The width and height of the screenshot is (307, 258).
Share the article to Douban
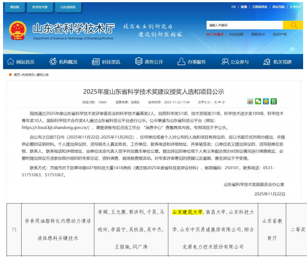click(x=274, y=101)
